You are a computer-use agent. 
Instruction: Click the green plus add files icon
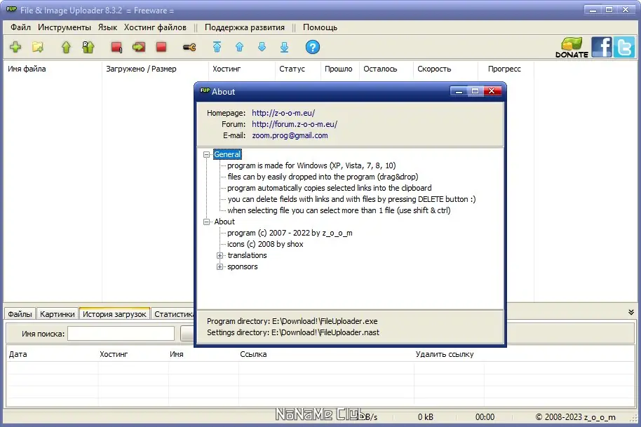click(x=15, y=47)
